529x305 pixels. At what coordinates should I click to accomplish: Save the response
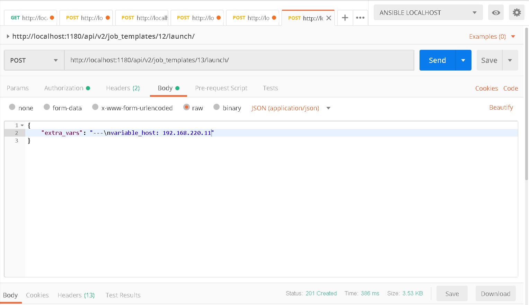(x=452, y=294)
